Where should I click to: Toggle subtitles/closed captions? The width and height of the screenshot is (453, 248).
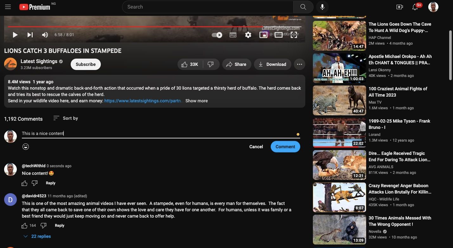click(233, 35)
